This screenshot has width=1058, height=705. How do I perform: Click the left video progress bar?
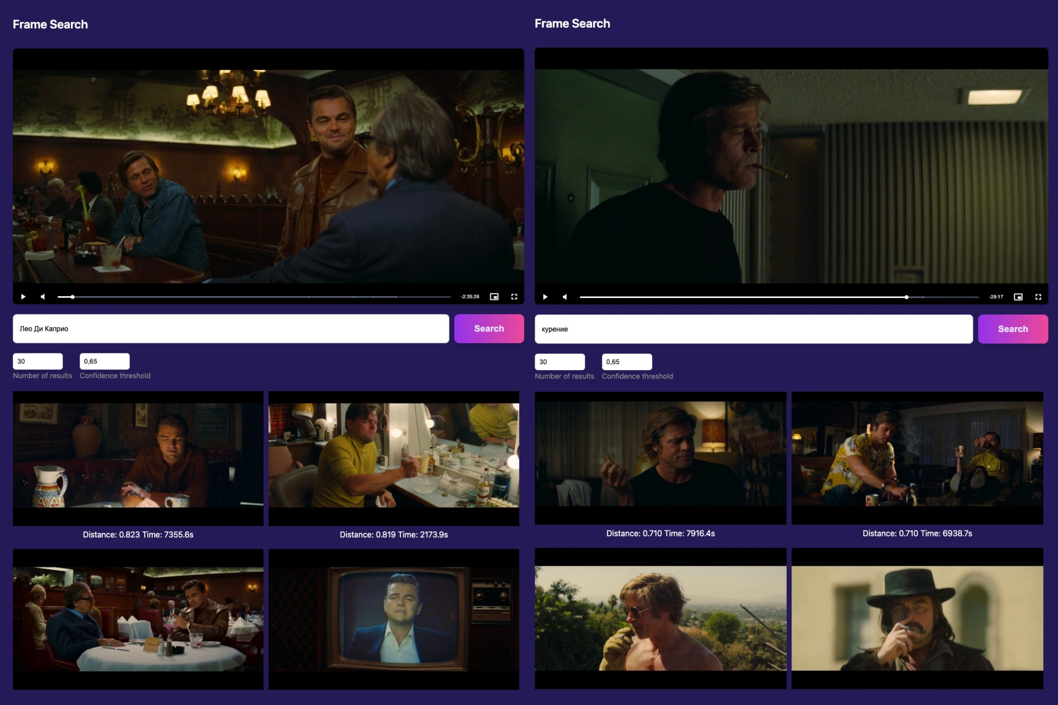(254, 297)
